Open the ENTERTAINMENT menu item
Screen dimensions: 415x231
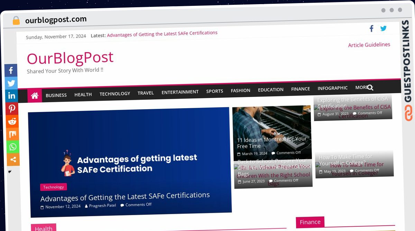click(180, 92)
